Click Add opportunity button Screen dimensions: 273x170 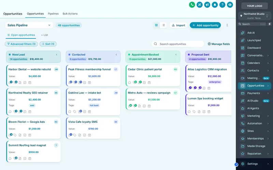[x=205, y=25]
